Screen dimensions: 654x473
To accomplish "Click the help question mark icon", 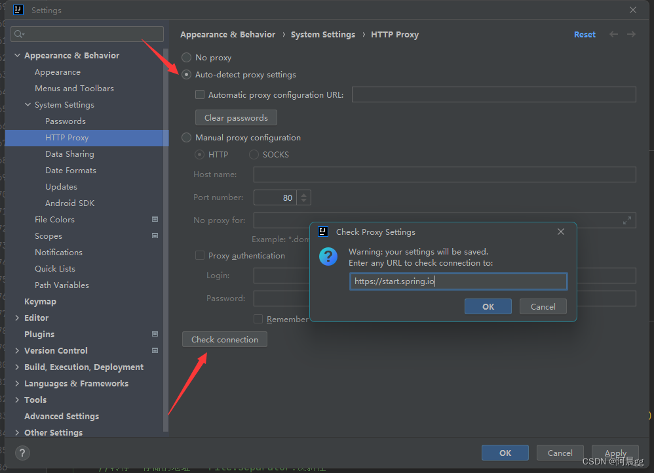I will (x=22, y=453).
